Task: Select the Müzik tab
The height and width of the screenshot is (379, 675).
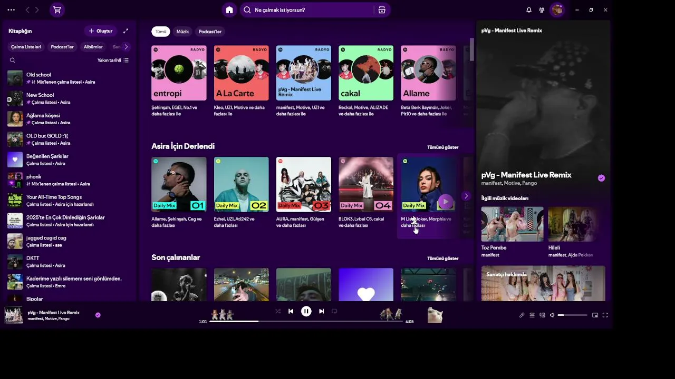Action: pos(182,32)
